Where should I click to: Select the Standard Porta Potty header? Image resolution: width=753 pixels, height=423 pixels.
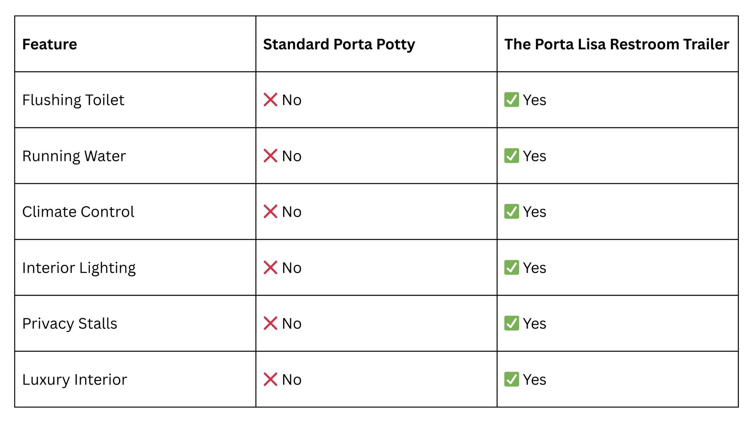coord(339,45)
